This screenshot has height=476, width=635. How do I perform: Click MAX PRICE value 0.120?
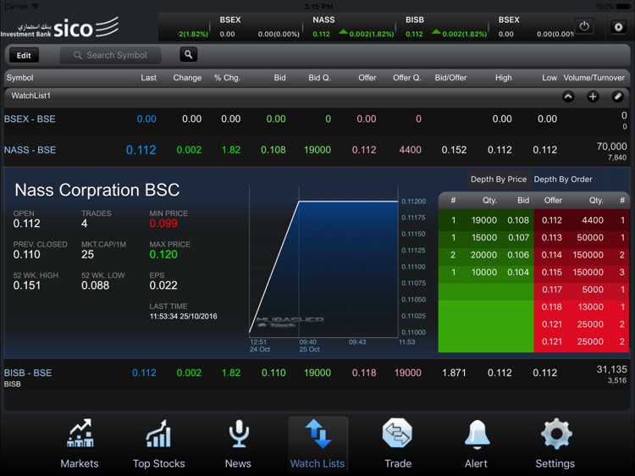(x=163, y=254)
